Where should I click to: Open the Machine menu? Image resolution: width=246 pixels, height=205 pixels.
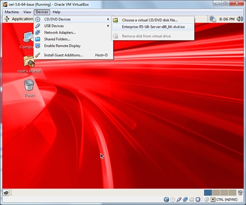(x=12, y=12)
